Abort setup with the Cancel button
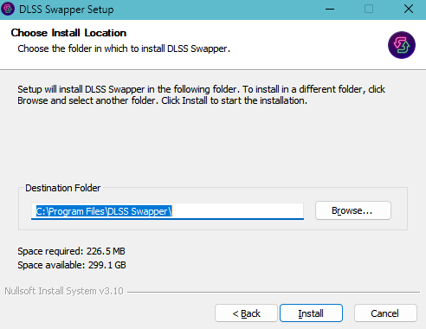This screenshot has height=329, width=426. pyautogui.click(x=385, y=313)
